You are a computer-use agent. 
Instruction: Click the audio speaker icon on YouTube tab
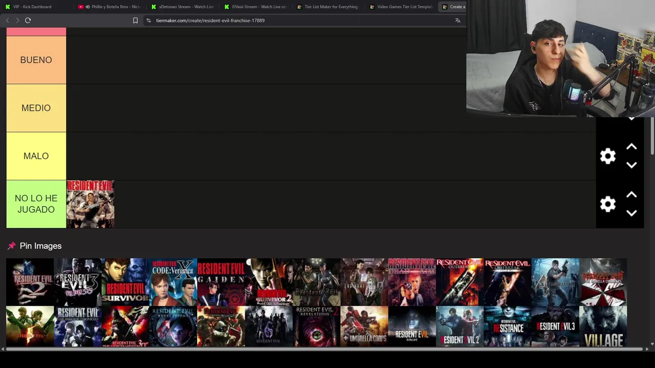pos(88,7)
